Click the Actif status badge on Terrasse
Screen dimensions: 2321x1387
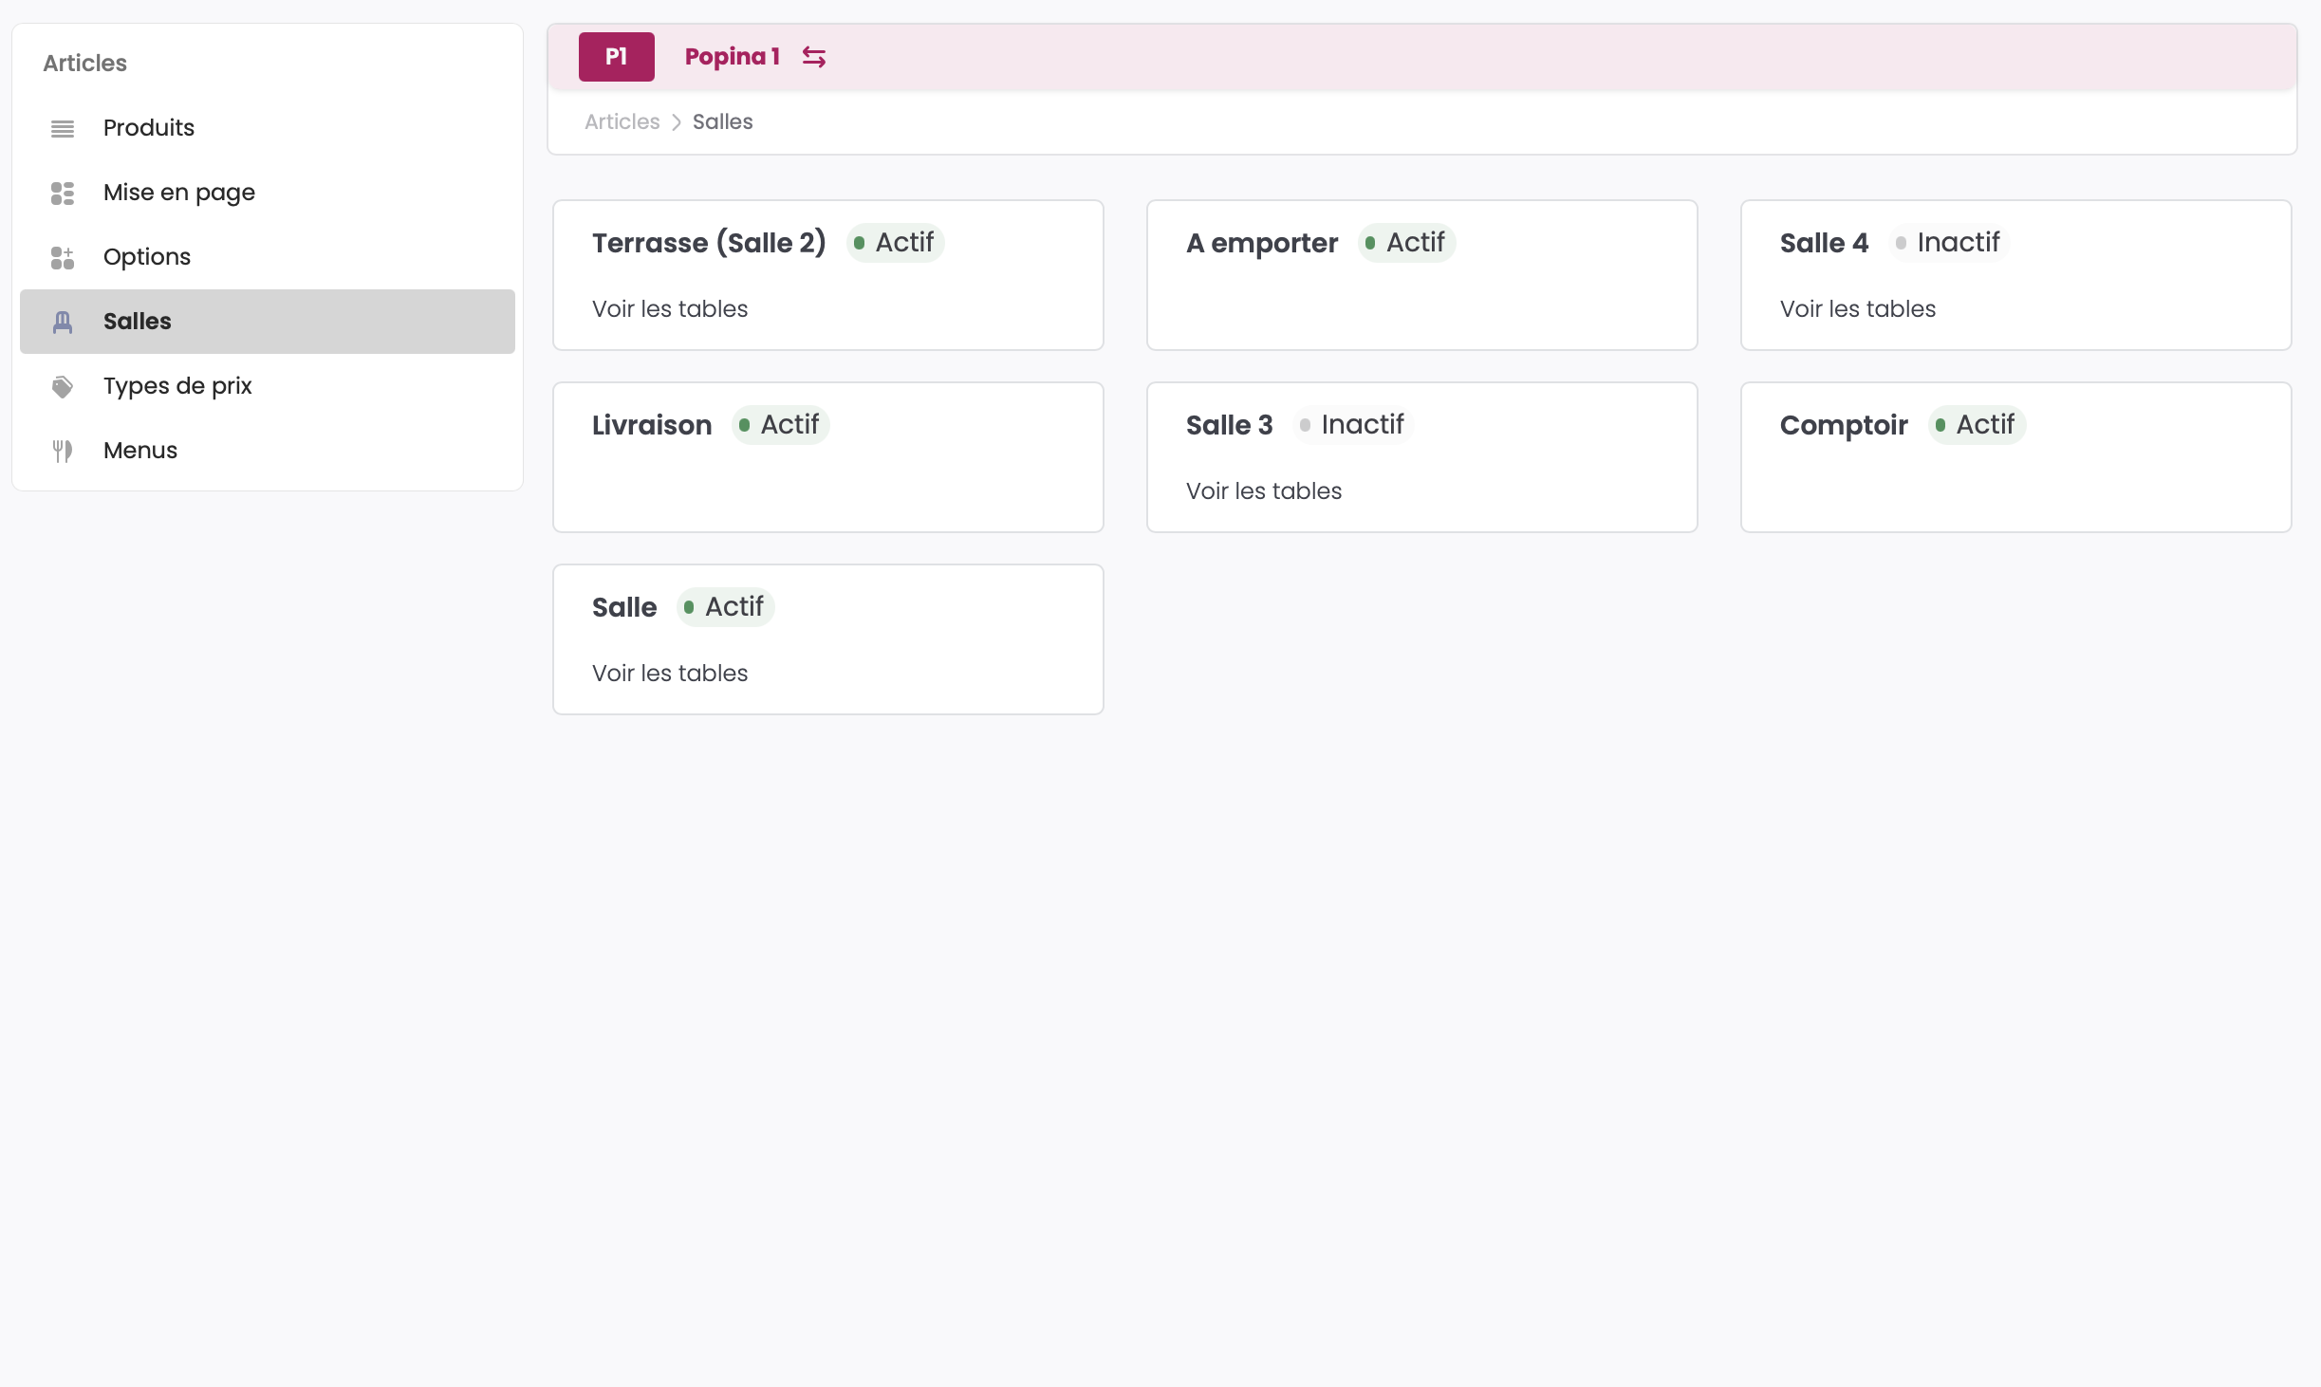click(x=895, y=243)
